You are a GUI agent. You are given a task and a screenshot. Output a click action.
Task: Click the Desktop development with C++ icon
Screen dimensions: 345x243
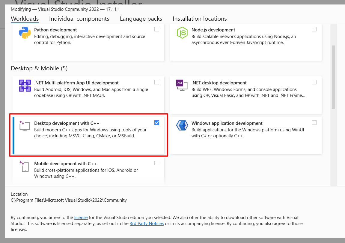point(25,126)
